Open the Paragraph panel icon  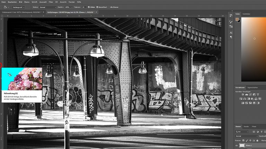tap(231, 37)
